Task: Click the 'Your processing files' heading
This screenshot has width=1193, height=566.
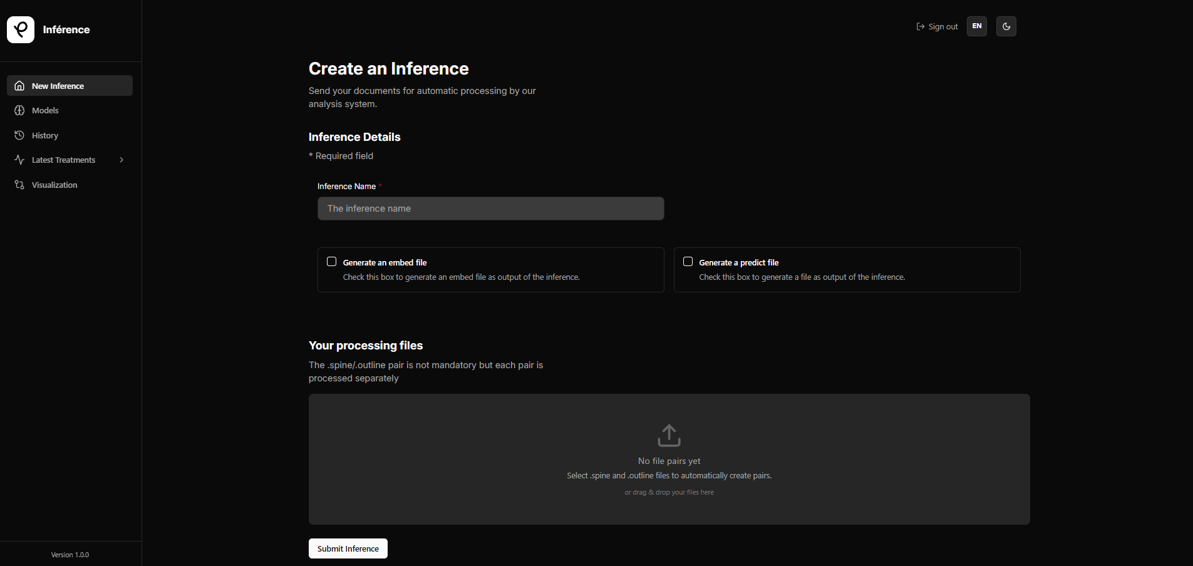Action: (366, 346)
